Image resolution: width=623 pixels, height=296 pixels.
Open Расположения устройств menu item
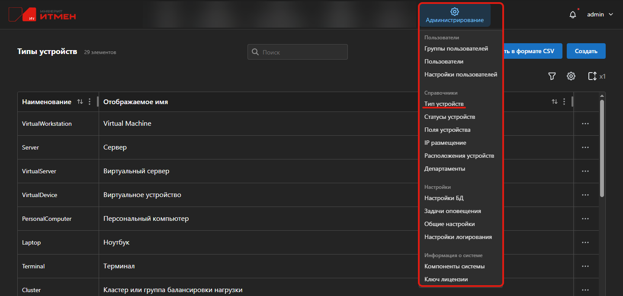[x=459, y=156]
